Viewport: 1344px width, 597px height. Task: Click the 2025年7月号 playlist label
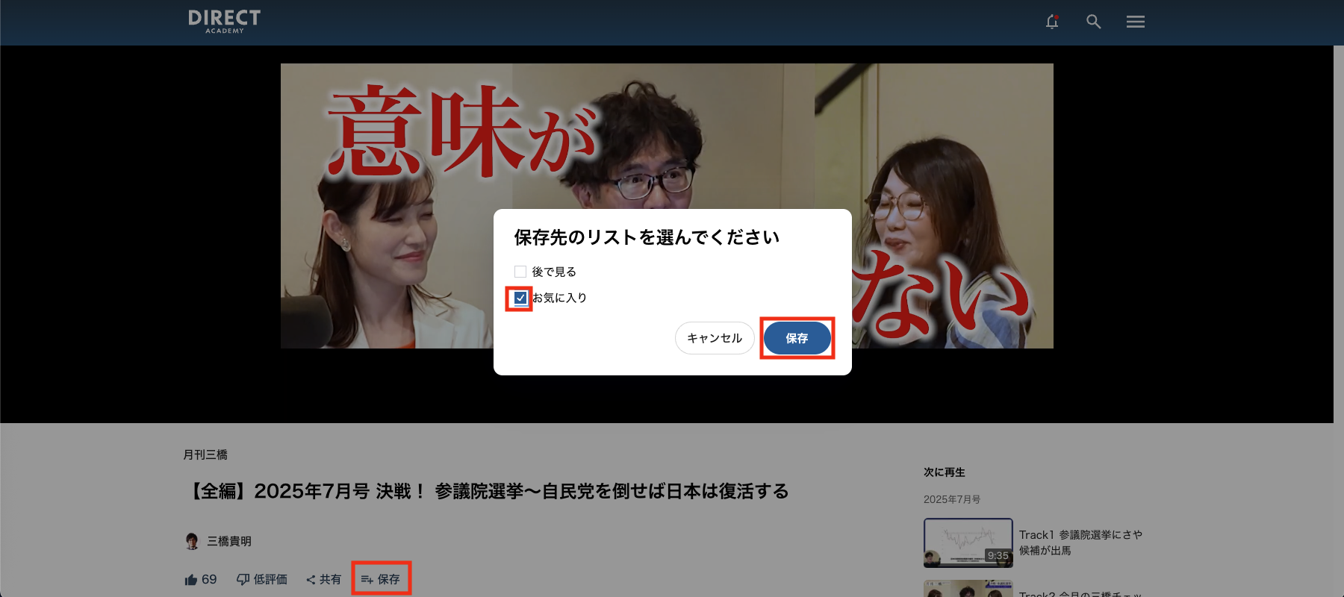tap(952, 499)
